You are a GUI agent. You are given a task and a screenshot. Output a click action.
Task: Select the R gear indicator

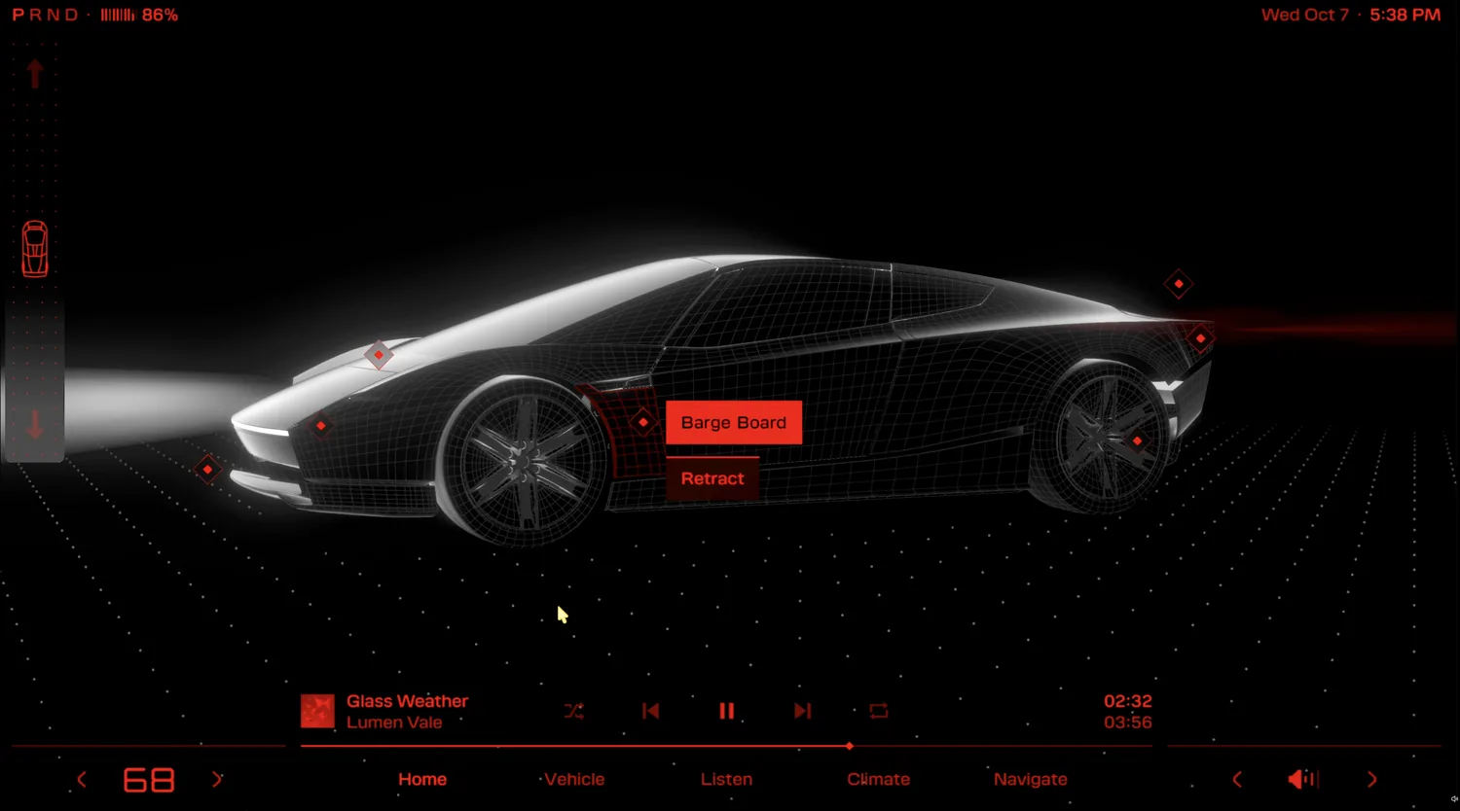pos(36,15)
